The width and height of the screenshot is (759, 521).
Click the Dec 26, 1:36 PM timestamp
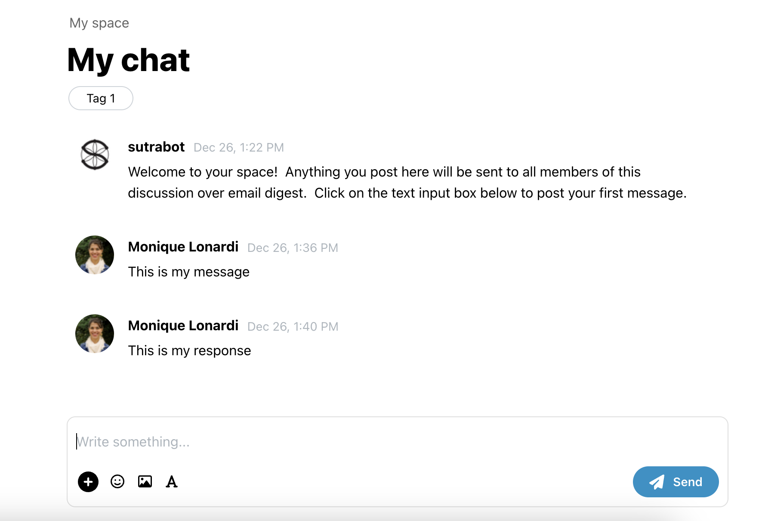coord(293,248)
